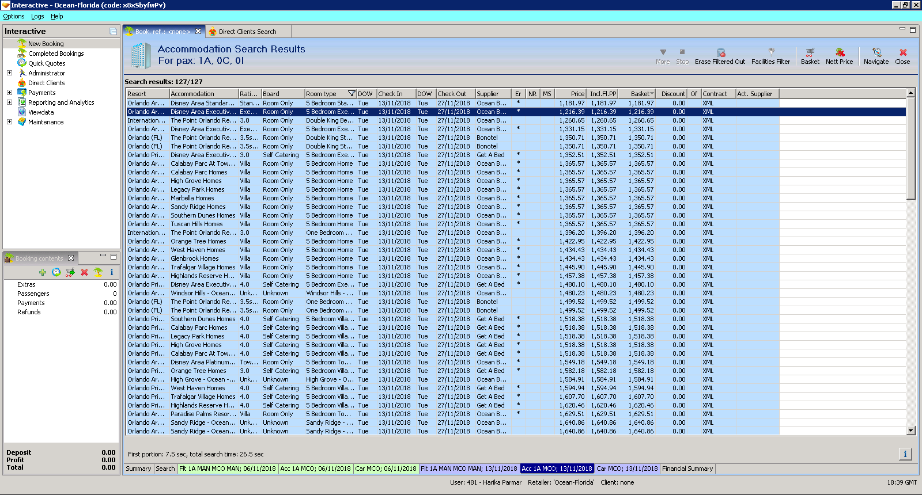Expand the Administrator tree node
The image size is (922, 495).
pos(9,73)
